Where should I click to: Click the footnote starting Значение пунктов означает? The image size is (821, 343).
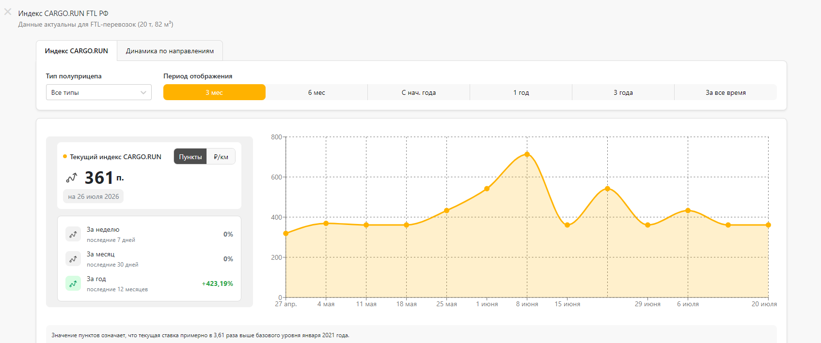pyautogui.click(x=200, y=335)
